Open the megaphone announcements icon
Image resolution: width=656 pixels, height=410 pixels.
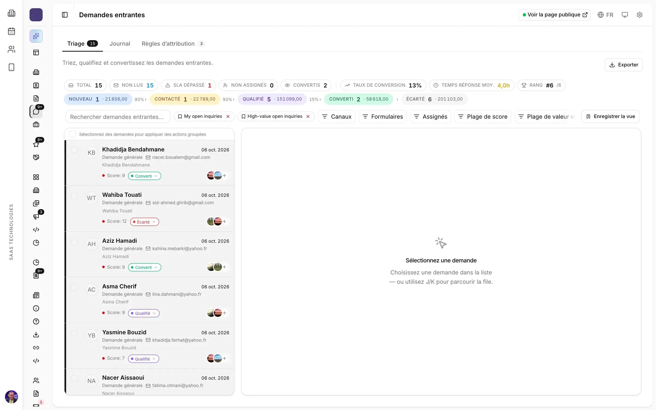(x=36, y=216)
